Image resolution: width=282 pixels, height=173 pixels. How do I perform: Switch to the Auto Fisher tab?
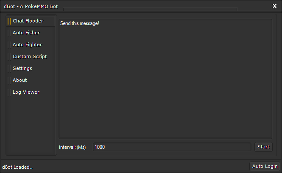point(26,33)
